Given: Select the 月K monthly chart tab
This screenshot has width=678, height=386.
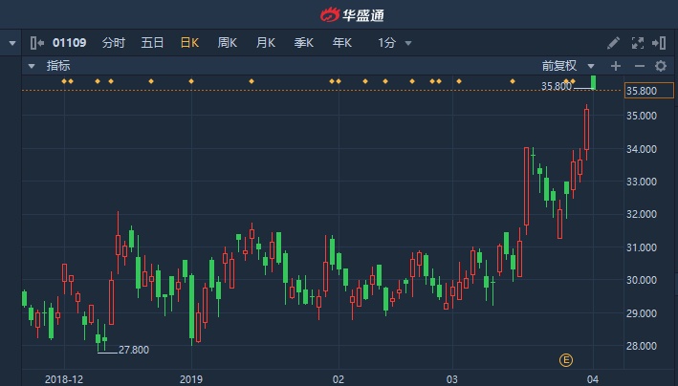Looking at the screenshot, I should pyautogui.click(x=266, y=43).
